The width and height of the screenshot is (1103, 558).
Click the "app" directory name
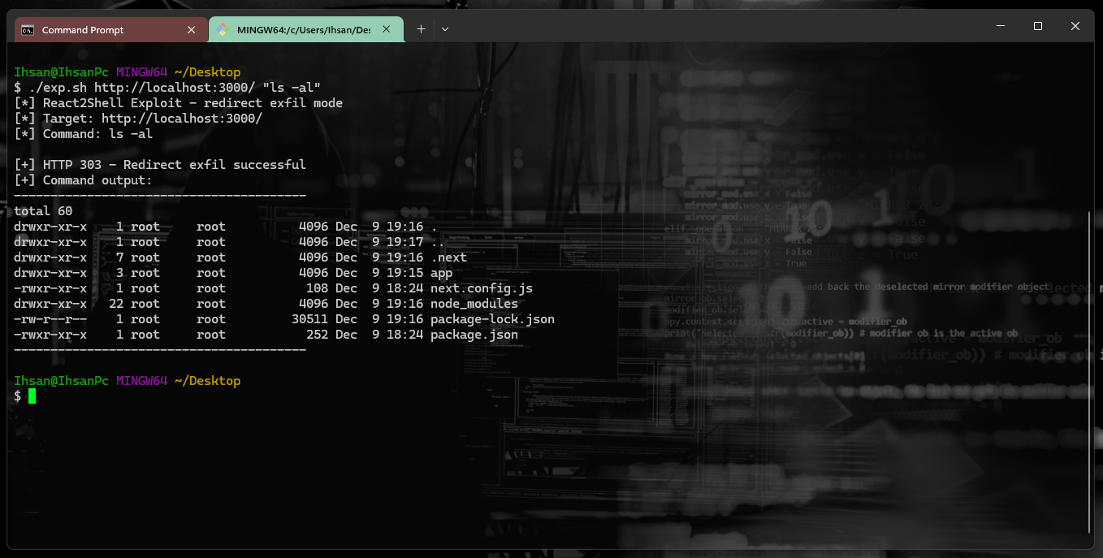[x=441, y=273]
